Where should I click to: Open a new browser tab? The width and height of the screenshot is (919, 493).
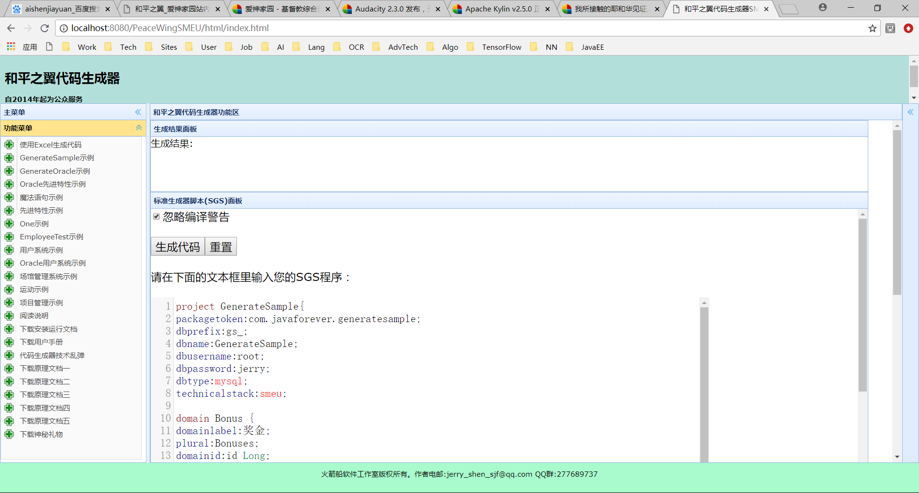788,9
